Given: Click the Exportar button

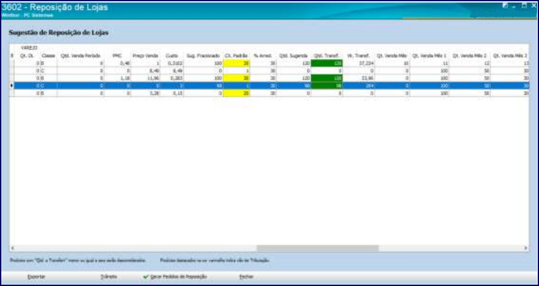Looking at the screenshot, I should coord(36,277).
